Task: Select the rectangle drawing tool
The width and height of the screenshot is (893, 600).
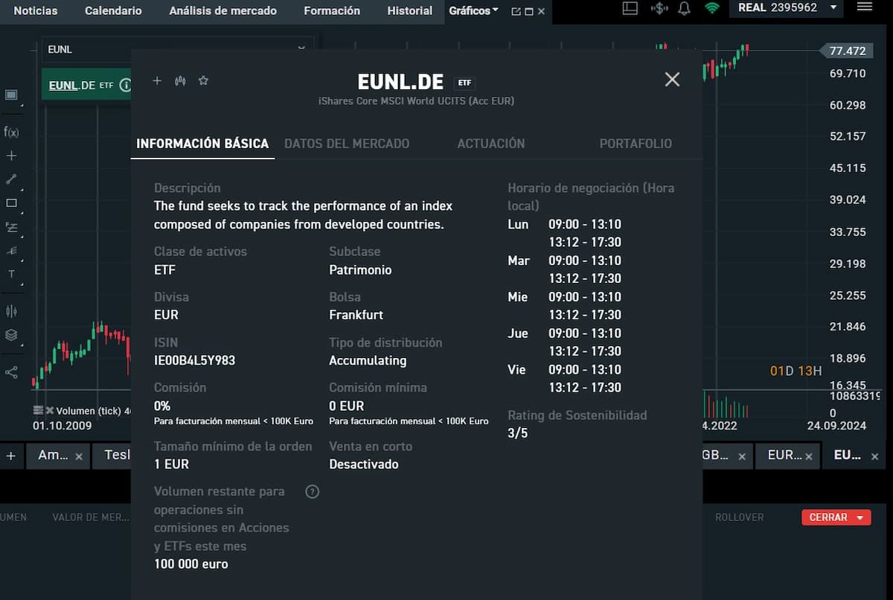Action: coord(11,203)
